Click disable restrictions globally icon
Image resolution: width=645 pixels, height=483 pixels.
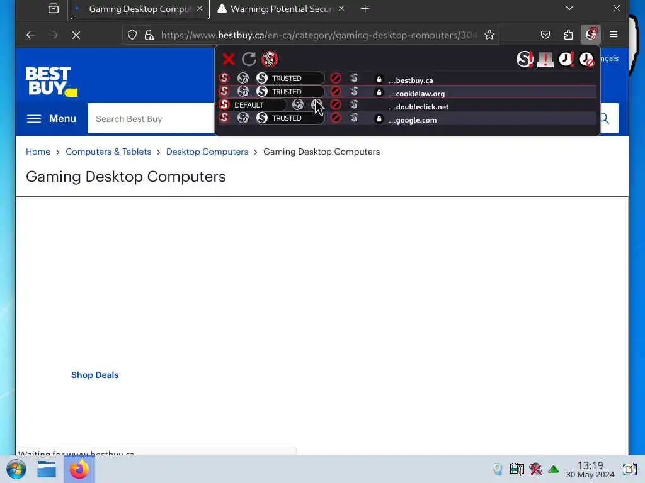pos(525,59)
